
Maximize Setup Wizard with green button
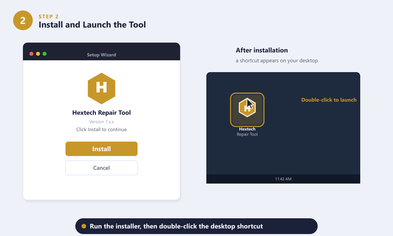pos(45,54)
